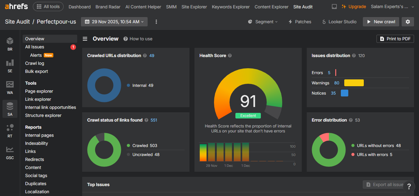Open Redirects report
The image size is (419, 196).
tap(34, 159)
